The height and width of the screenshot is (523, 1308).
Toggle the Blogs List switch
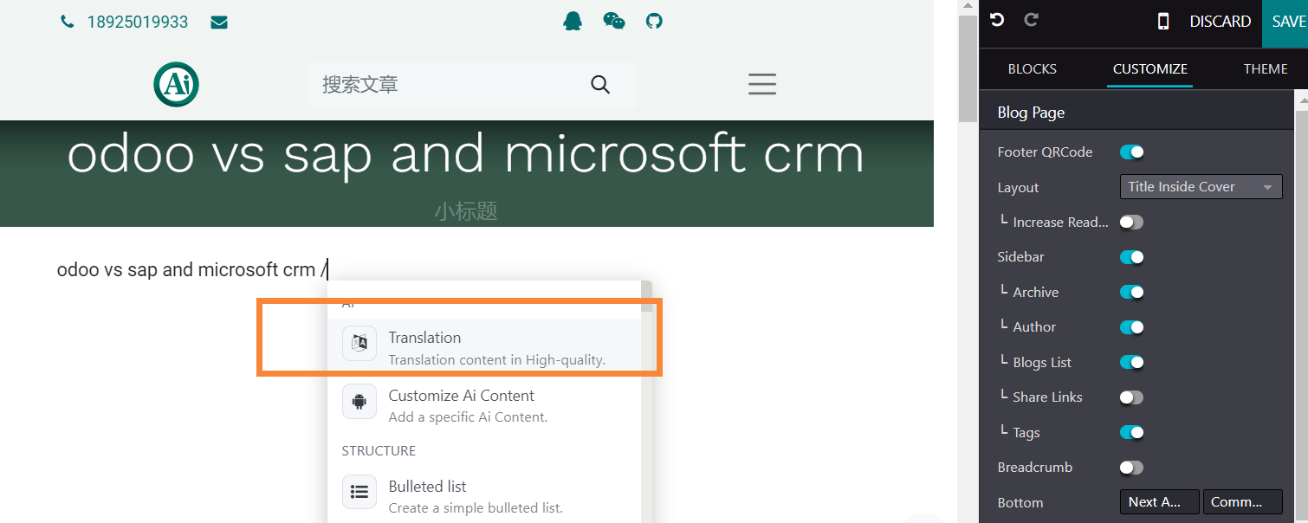tap(1132, 363)
